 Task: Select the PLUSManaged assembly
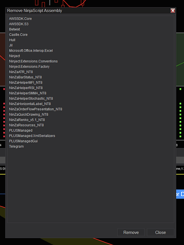(x=20, y=130)
